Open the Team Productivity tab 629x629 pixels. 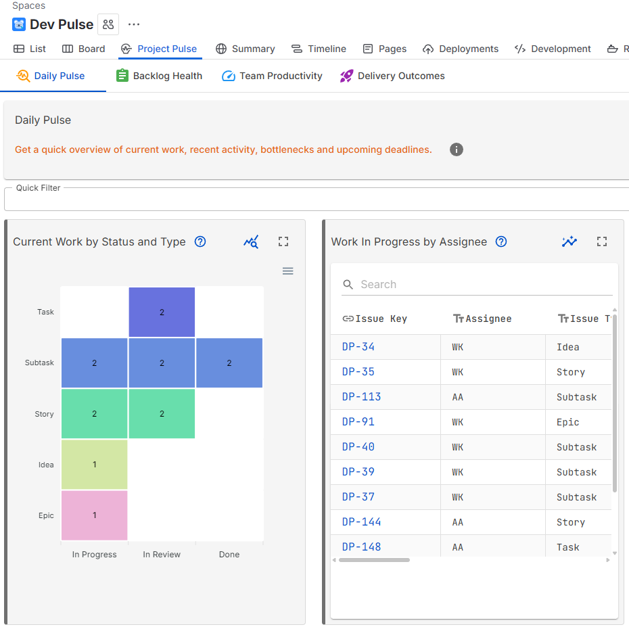[x=272, y=76]
